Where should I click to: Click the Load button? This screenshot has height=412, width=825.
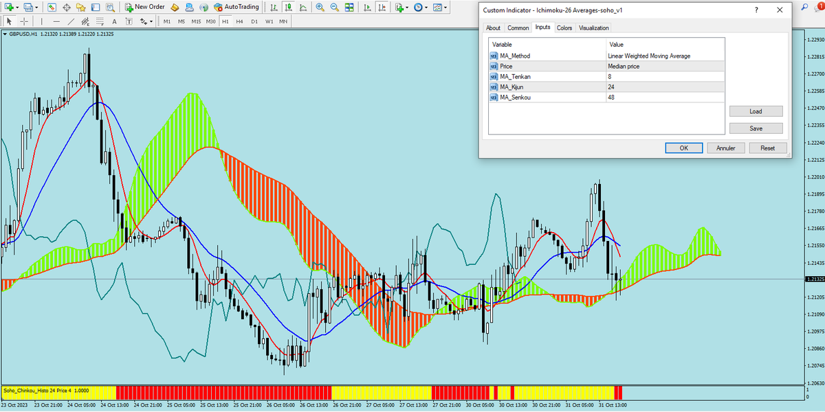coord(756,111)
